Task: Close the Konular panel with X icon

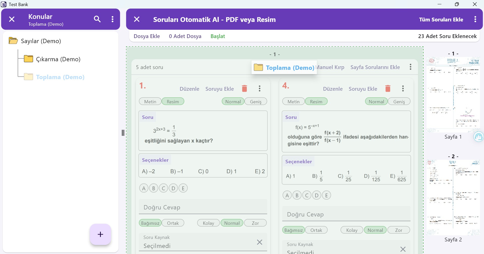Action: pyautogui.click(x=12, y=19)
